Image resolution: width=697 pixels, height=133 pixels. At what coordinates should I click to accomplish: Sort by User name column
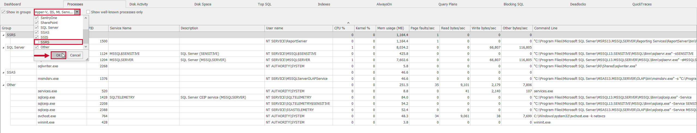pos(299,28)
